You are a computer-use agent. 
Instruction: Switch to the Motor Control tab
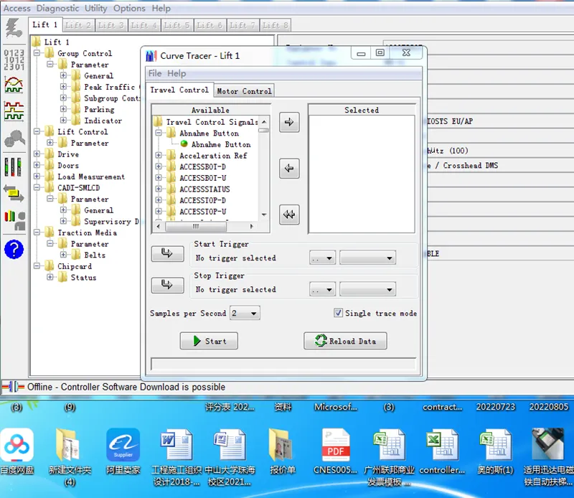point(244,90)
